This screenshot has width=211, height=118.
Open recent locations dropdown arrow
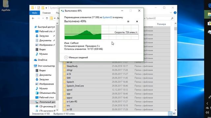[43, 18]
